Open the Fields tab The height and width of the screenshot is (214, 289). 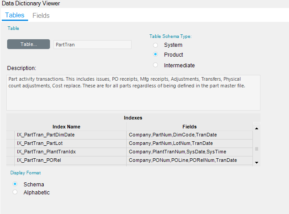[x=41, y=16]
